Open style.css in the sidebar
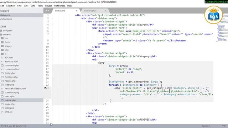Screen dimensions: 228x128 tap(9, 112)
